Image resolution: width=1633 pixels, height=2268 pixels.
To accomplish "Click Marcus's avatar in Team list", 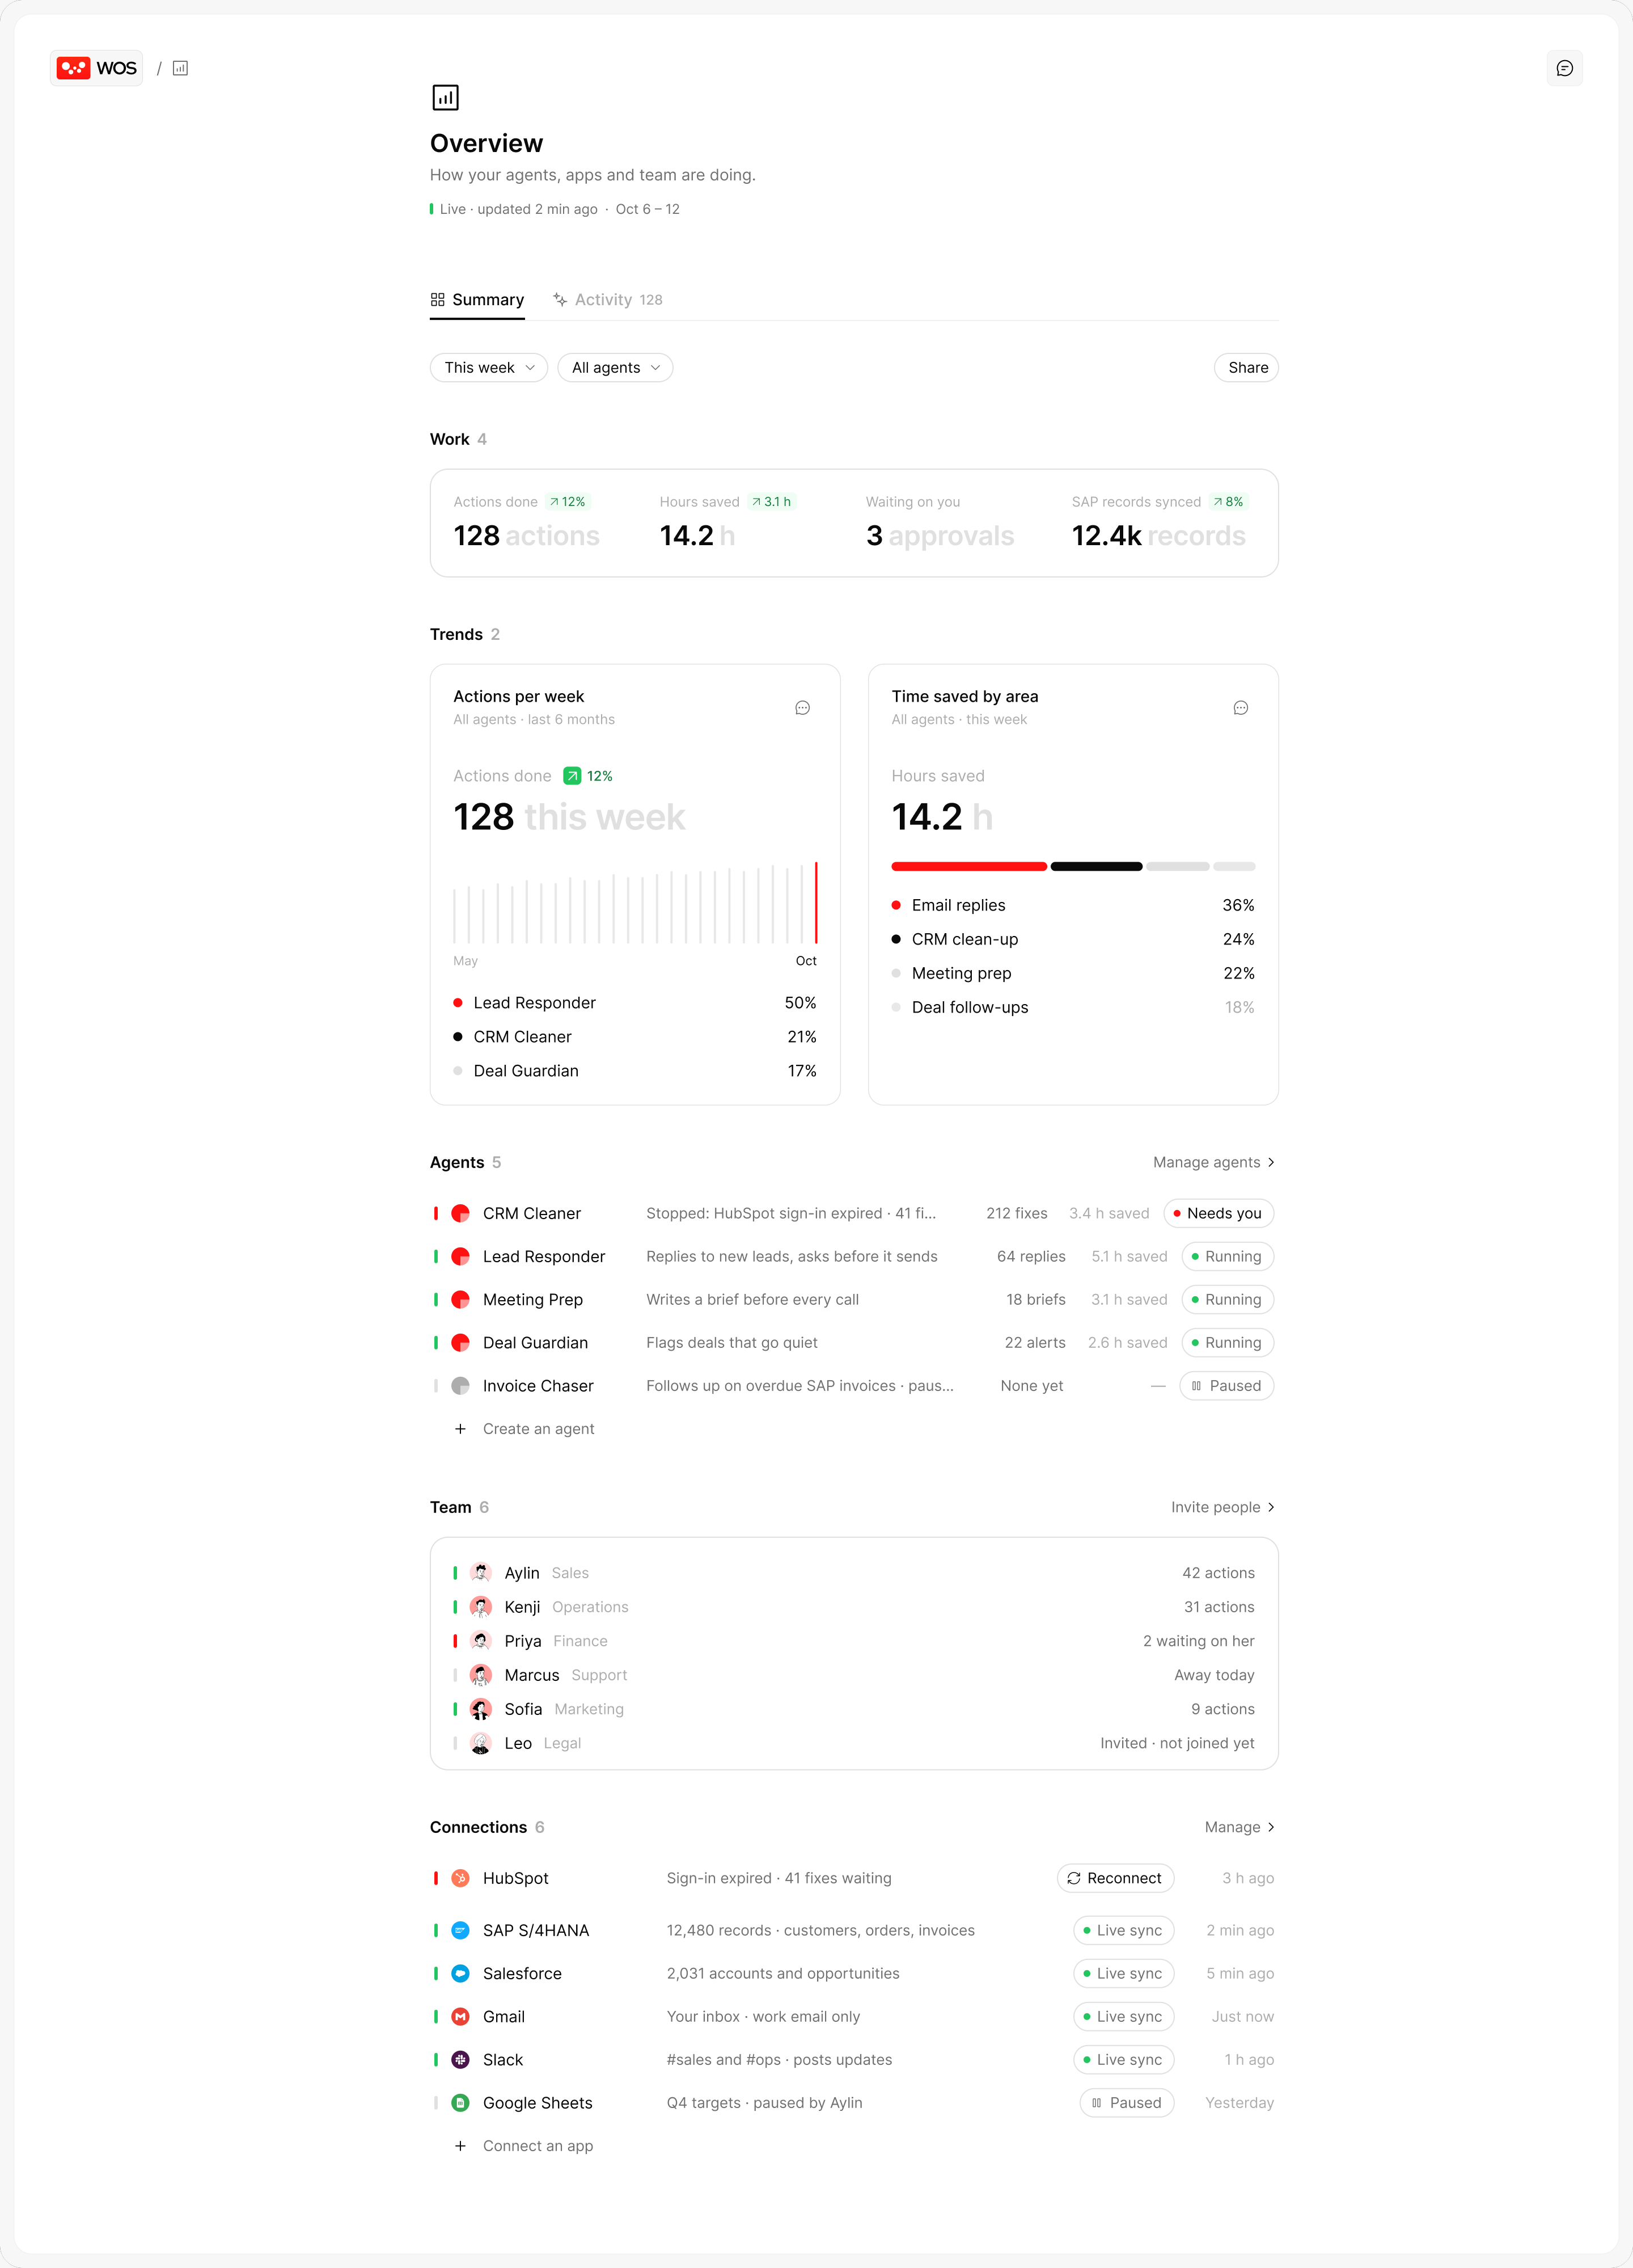I will click(x=481, y=1674).
